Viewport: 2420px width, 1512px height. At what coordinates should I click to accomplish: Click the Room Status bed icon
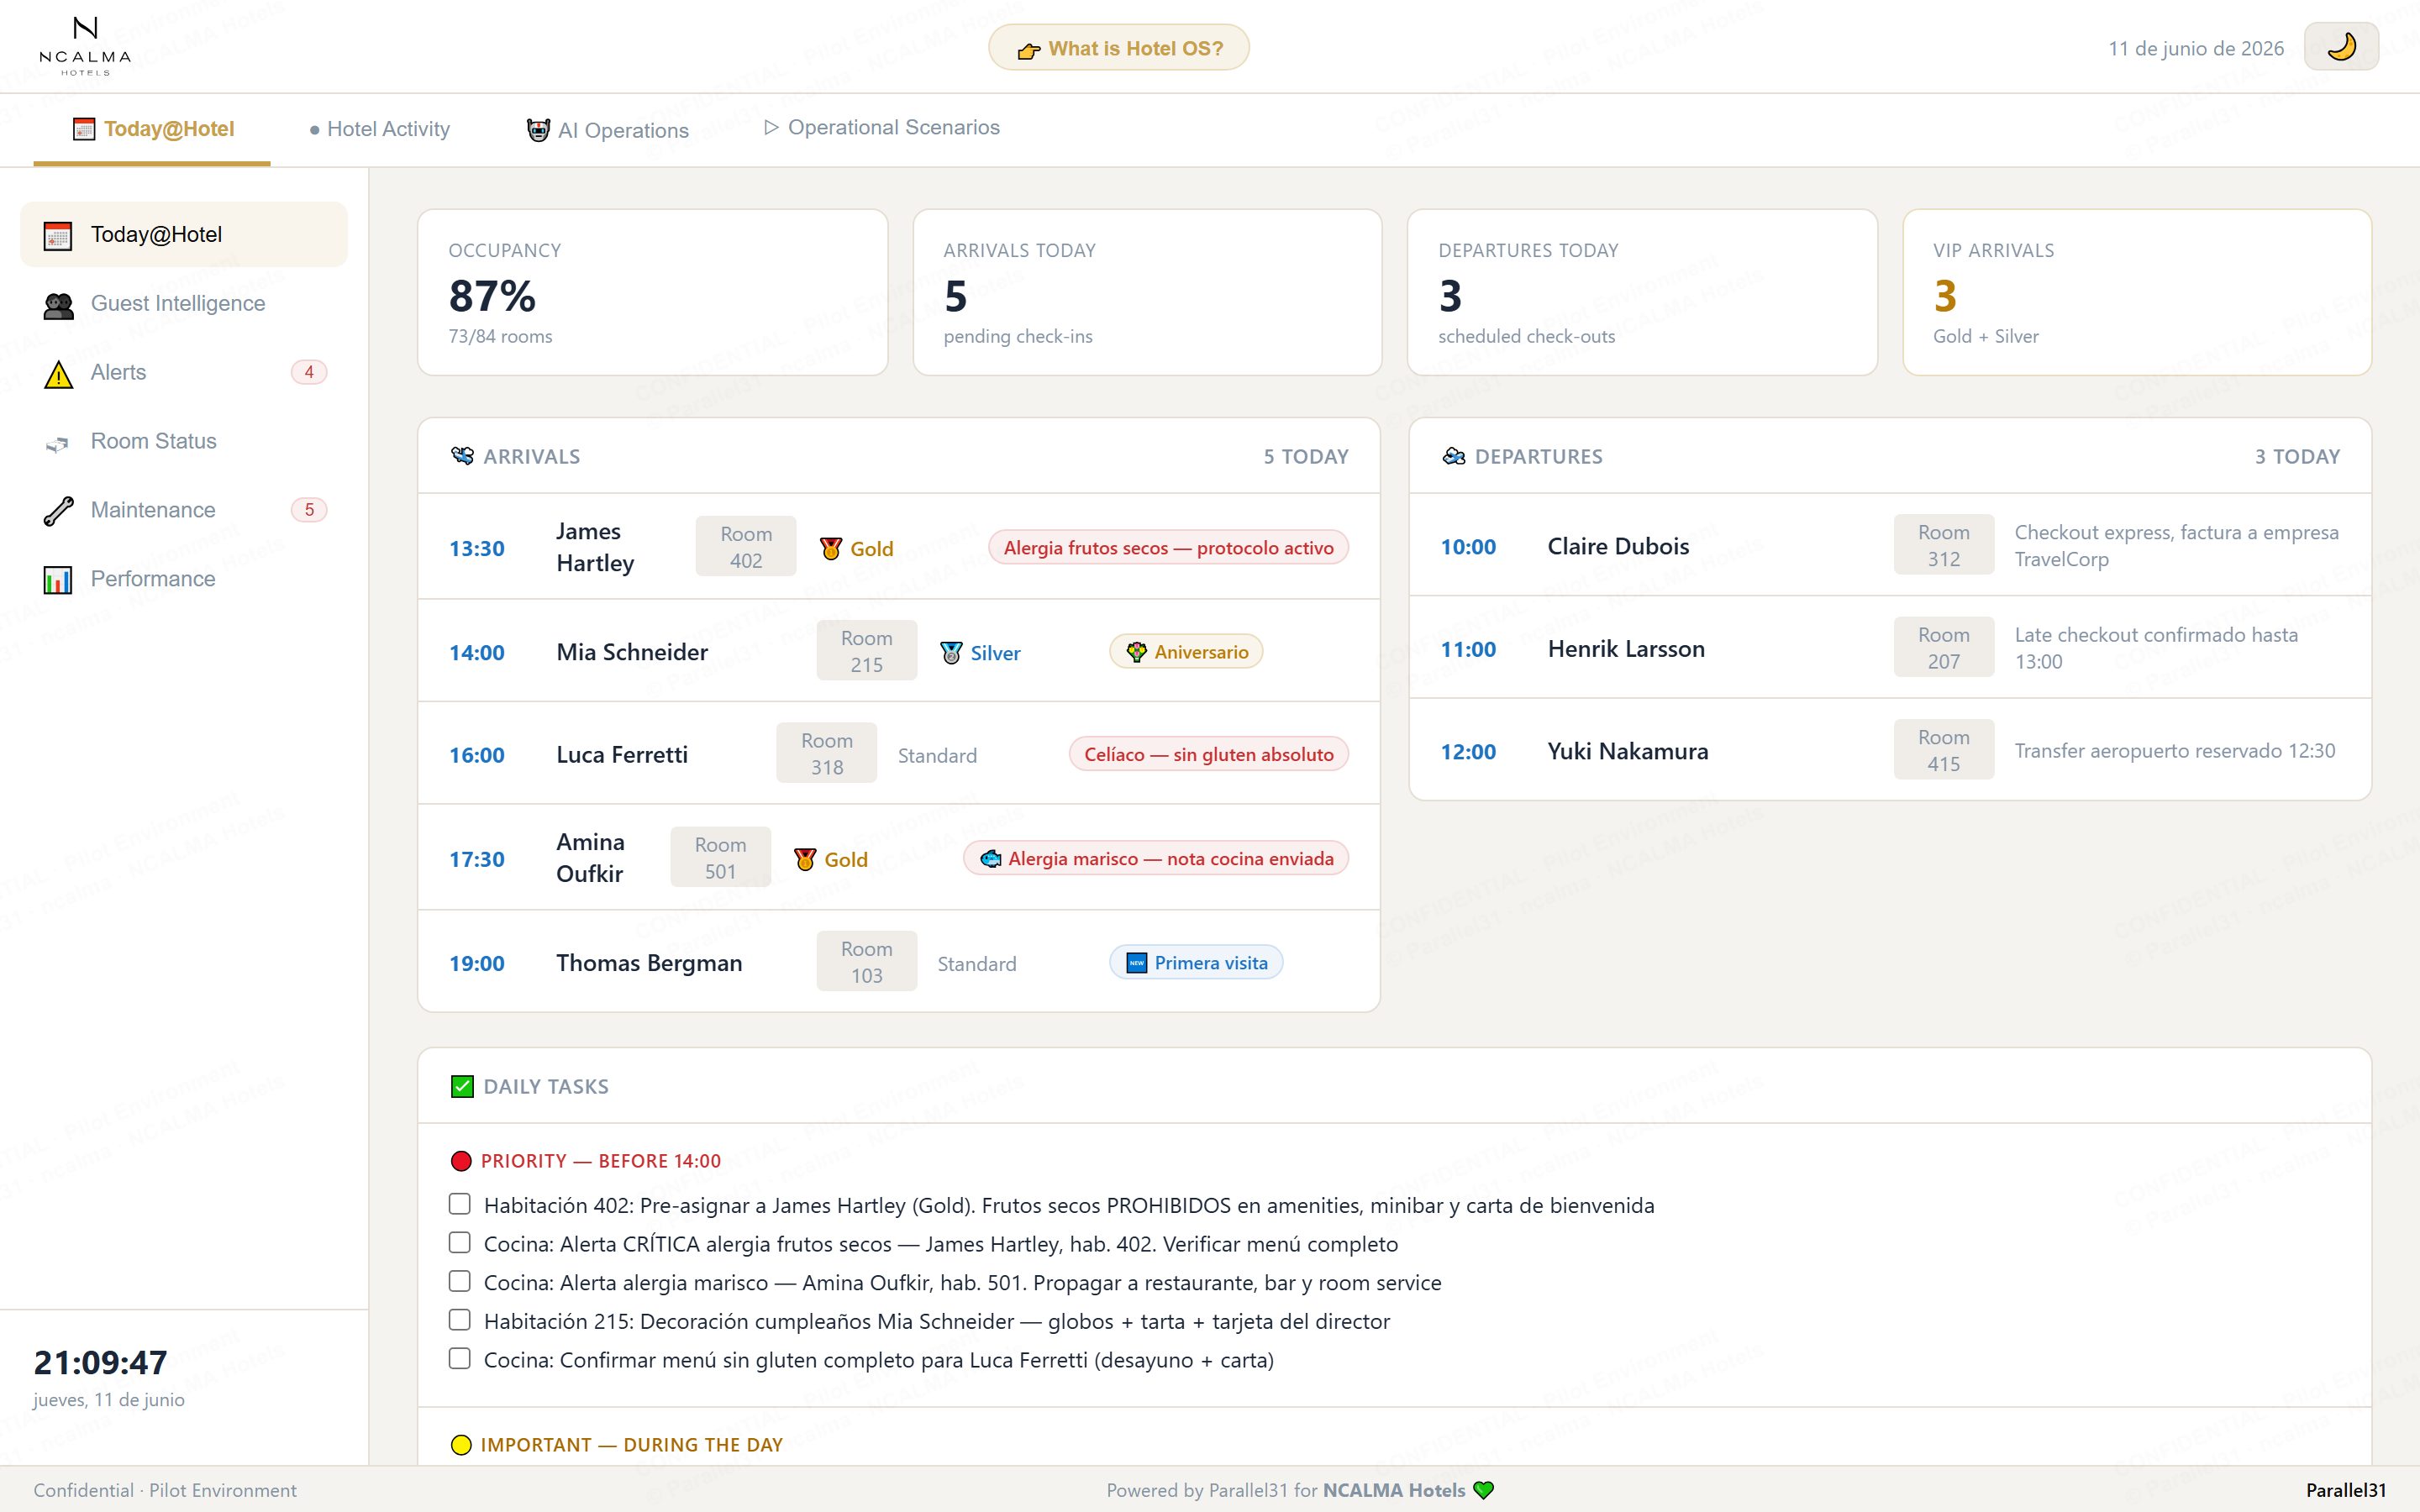58,443
